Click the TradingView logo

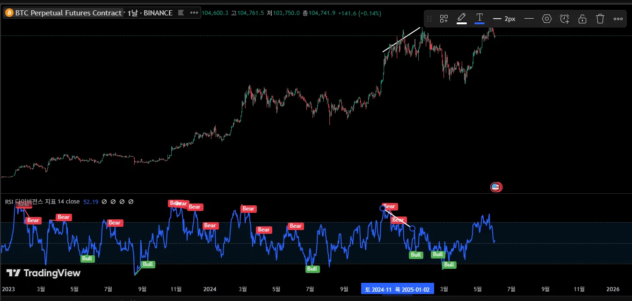point(44,273)
